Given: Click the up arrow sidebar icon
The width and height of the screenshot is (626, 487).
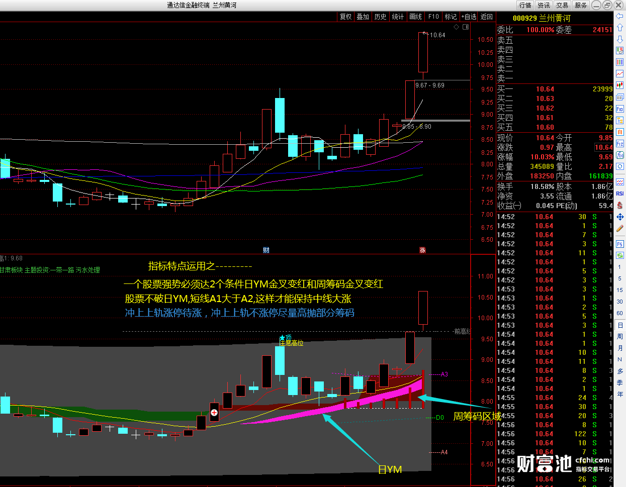Looking at the screenshot, I should [620, 28].
